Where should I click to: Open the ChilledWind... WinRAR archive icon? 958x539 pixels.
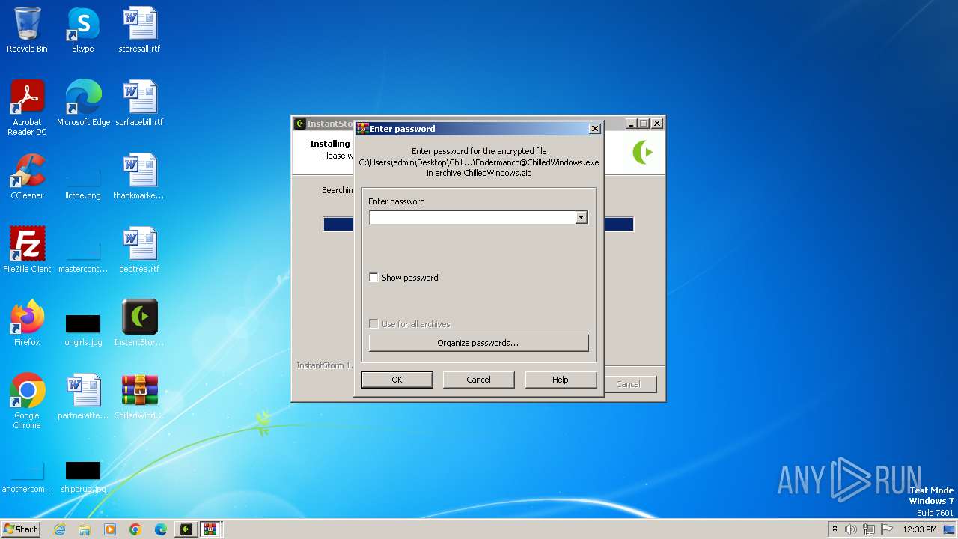(x=139, y=397)
